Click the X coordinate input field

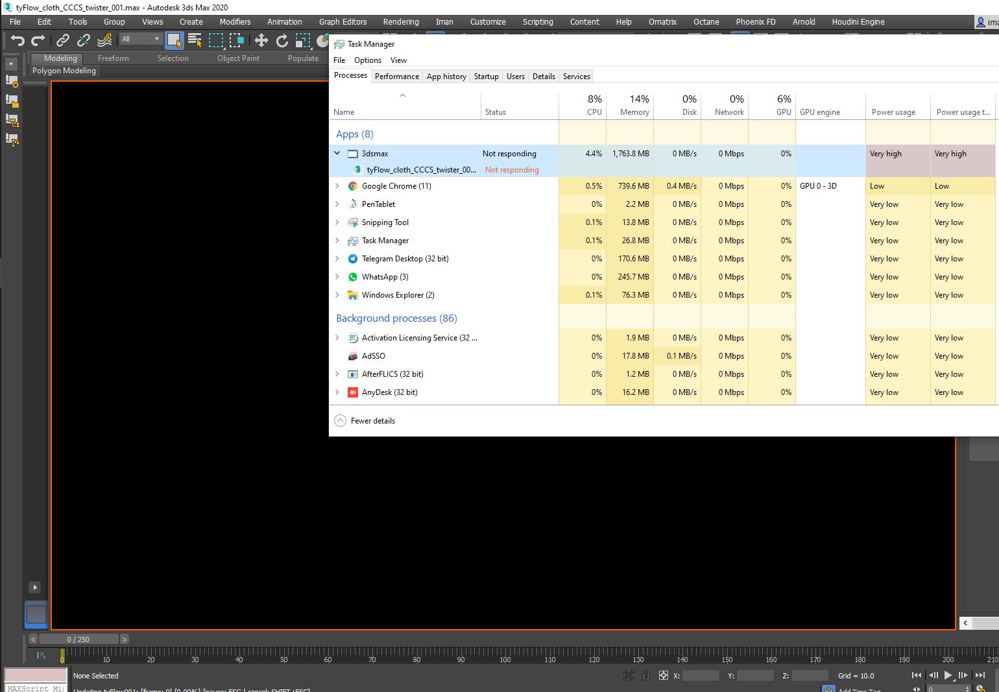701,675
